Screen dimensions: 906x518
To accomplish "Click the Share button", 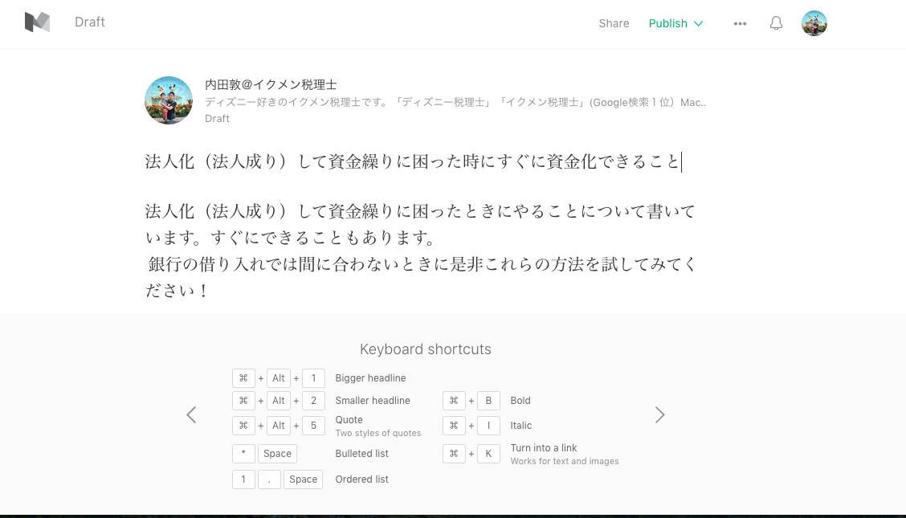I will 614,23.
